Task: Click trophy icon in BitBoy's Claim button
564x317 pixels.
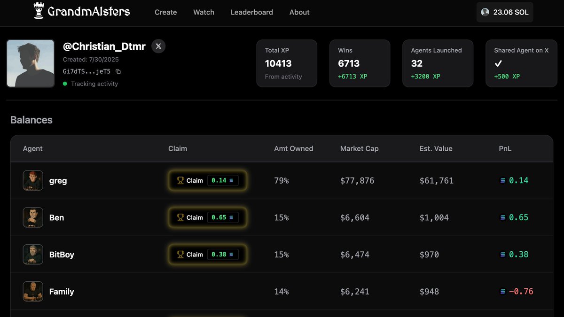Action: pos(180,255)
